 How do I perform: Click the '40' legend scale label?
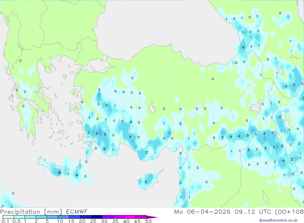click(126, 221)
